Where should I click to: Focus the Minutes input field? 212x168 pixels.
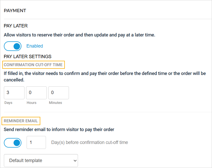[x=59, y=93]
